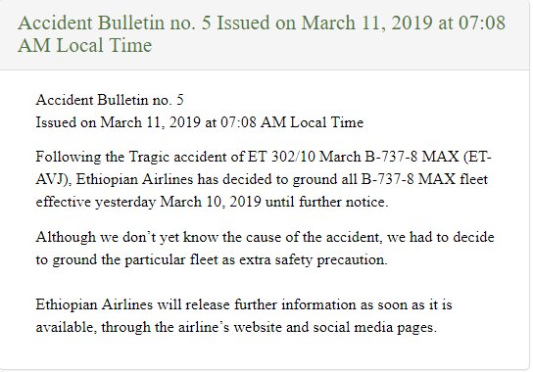The image size is (533, 372).
Task: Click the sentence starting 'Although we don't yet know'
Action: [265, 249]
